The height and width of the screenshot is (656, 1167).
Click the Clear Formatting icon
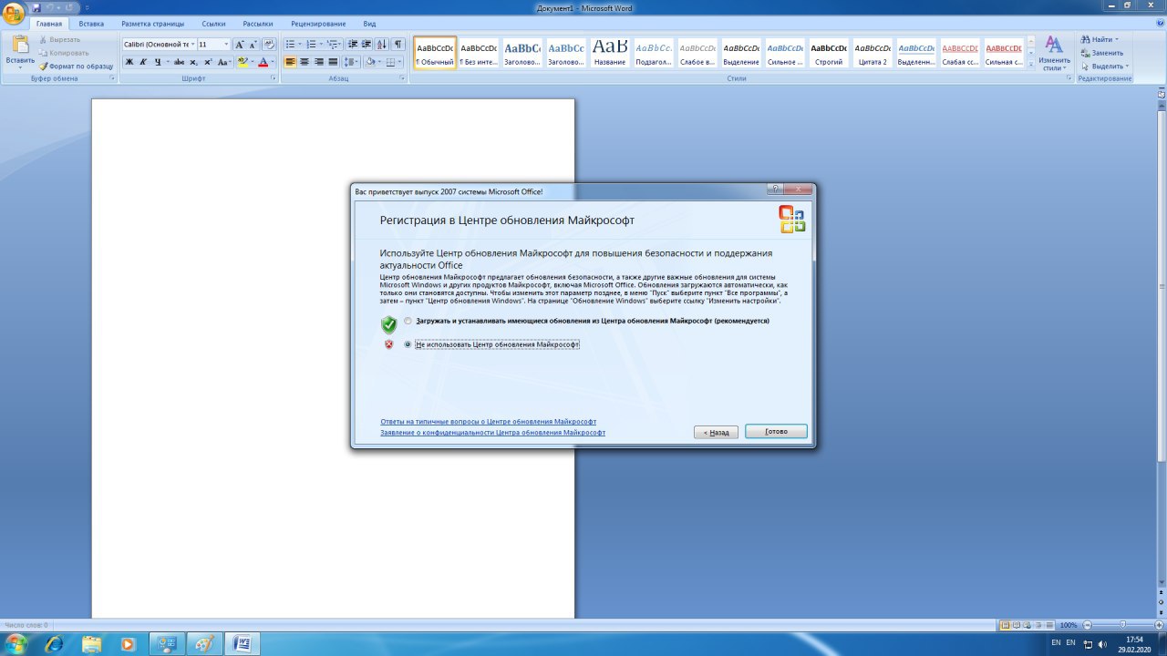pos(269,44)
